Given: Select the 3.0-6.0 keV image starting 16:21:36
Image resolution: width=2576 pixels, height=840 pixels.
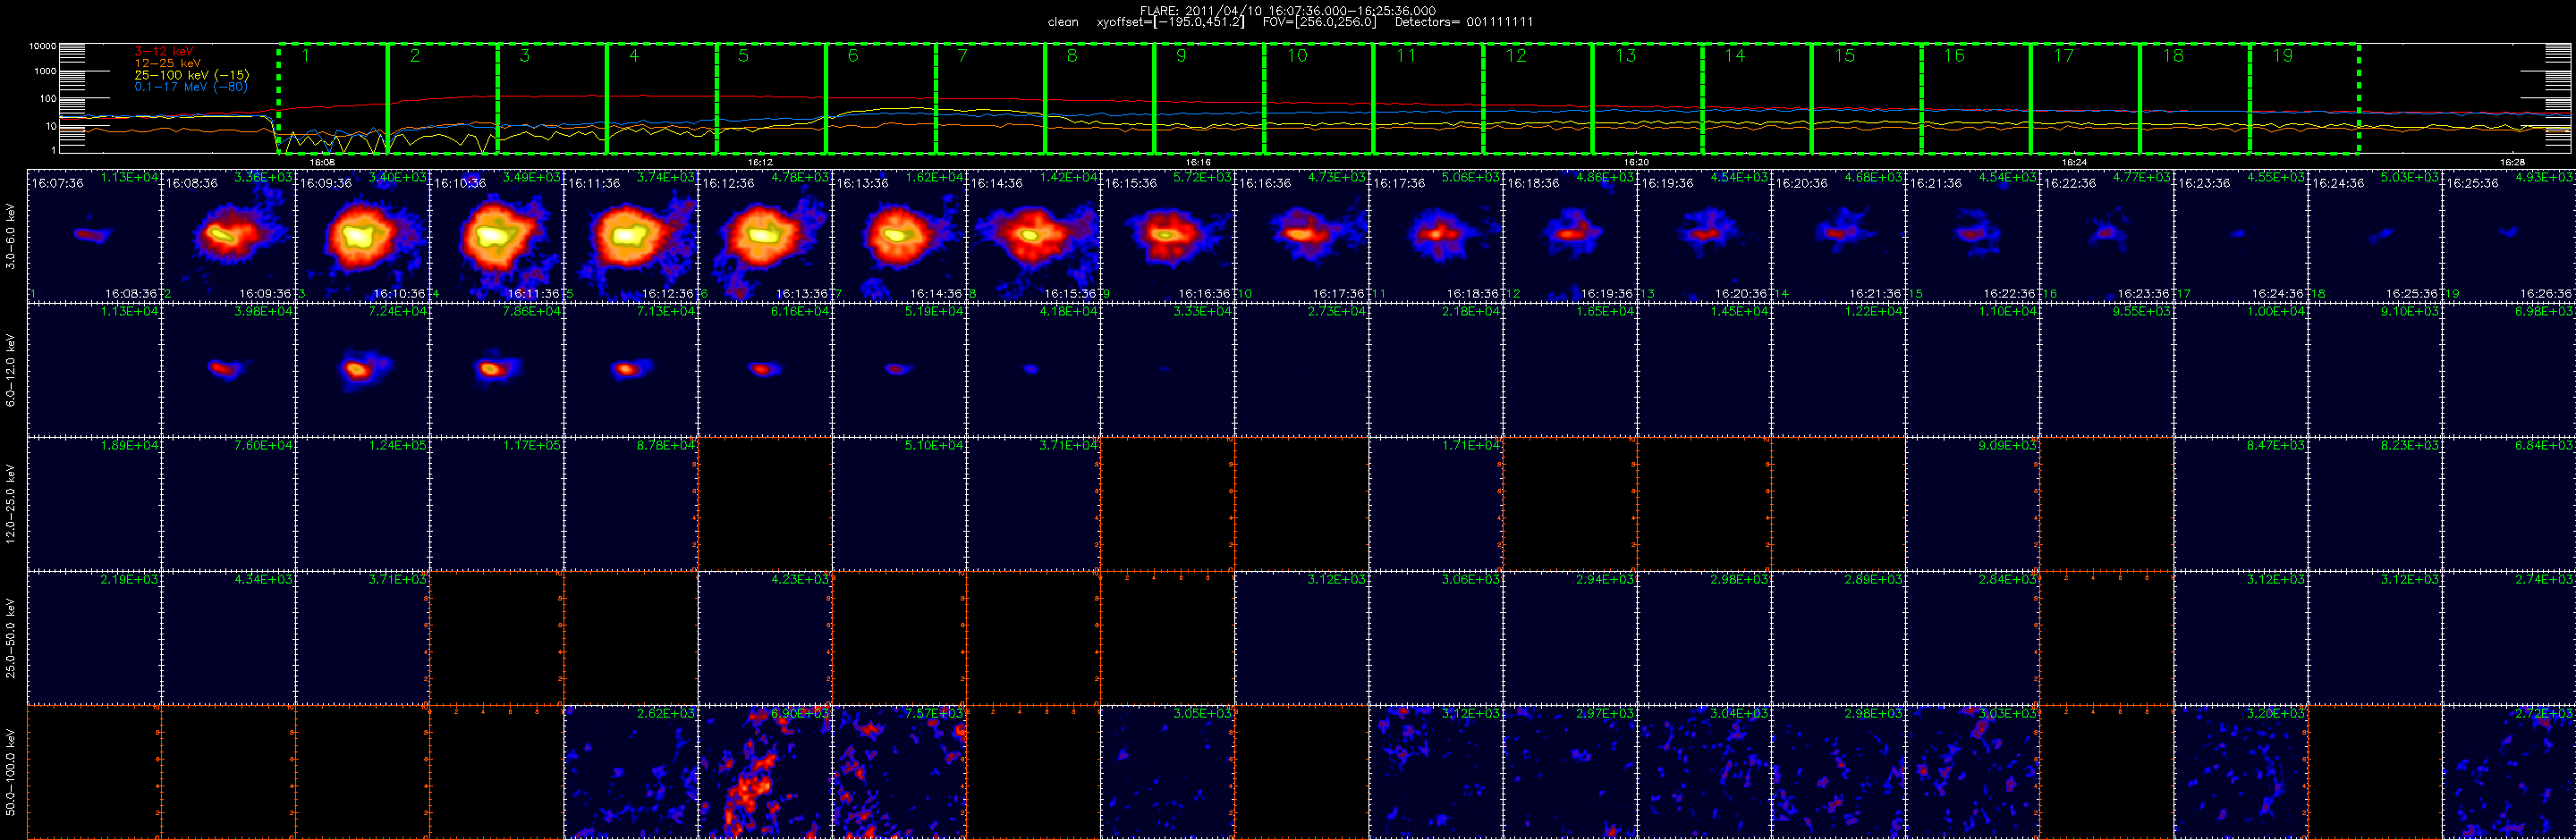Looking at the screenshot, I should (1973, 236).
